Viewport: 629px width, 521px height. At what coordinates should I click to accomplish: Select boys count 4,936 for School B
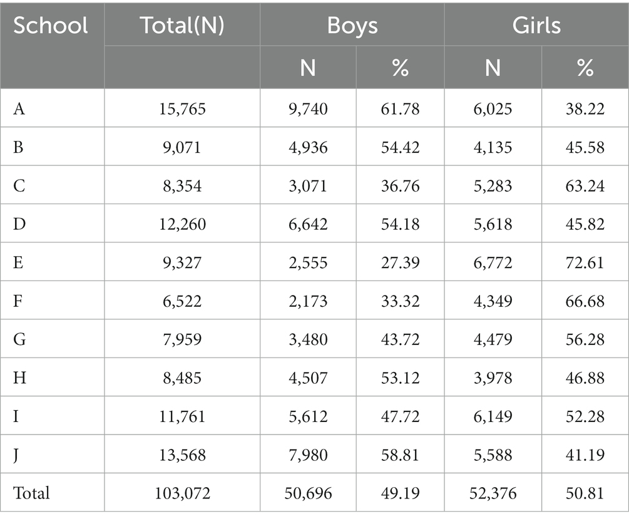pos(308,147)
